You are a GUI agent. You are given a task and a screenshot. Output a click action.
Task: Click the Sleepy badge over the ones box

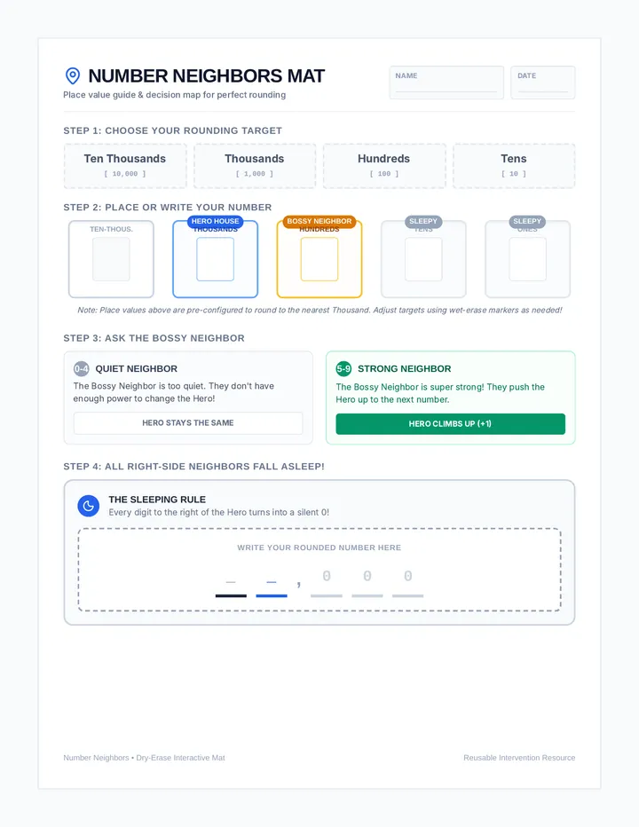click(x=527, y=222)
